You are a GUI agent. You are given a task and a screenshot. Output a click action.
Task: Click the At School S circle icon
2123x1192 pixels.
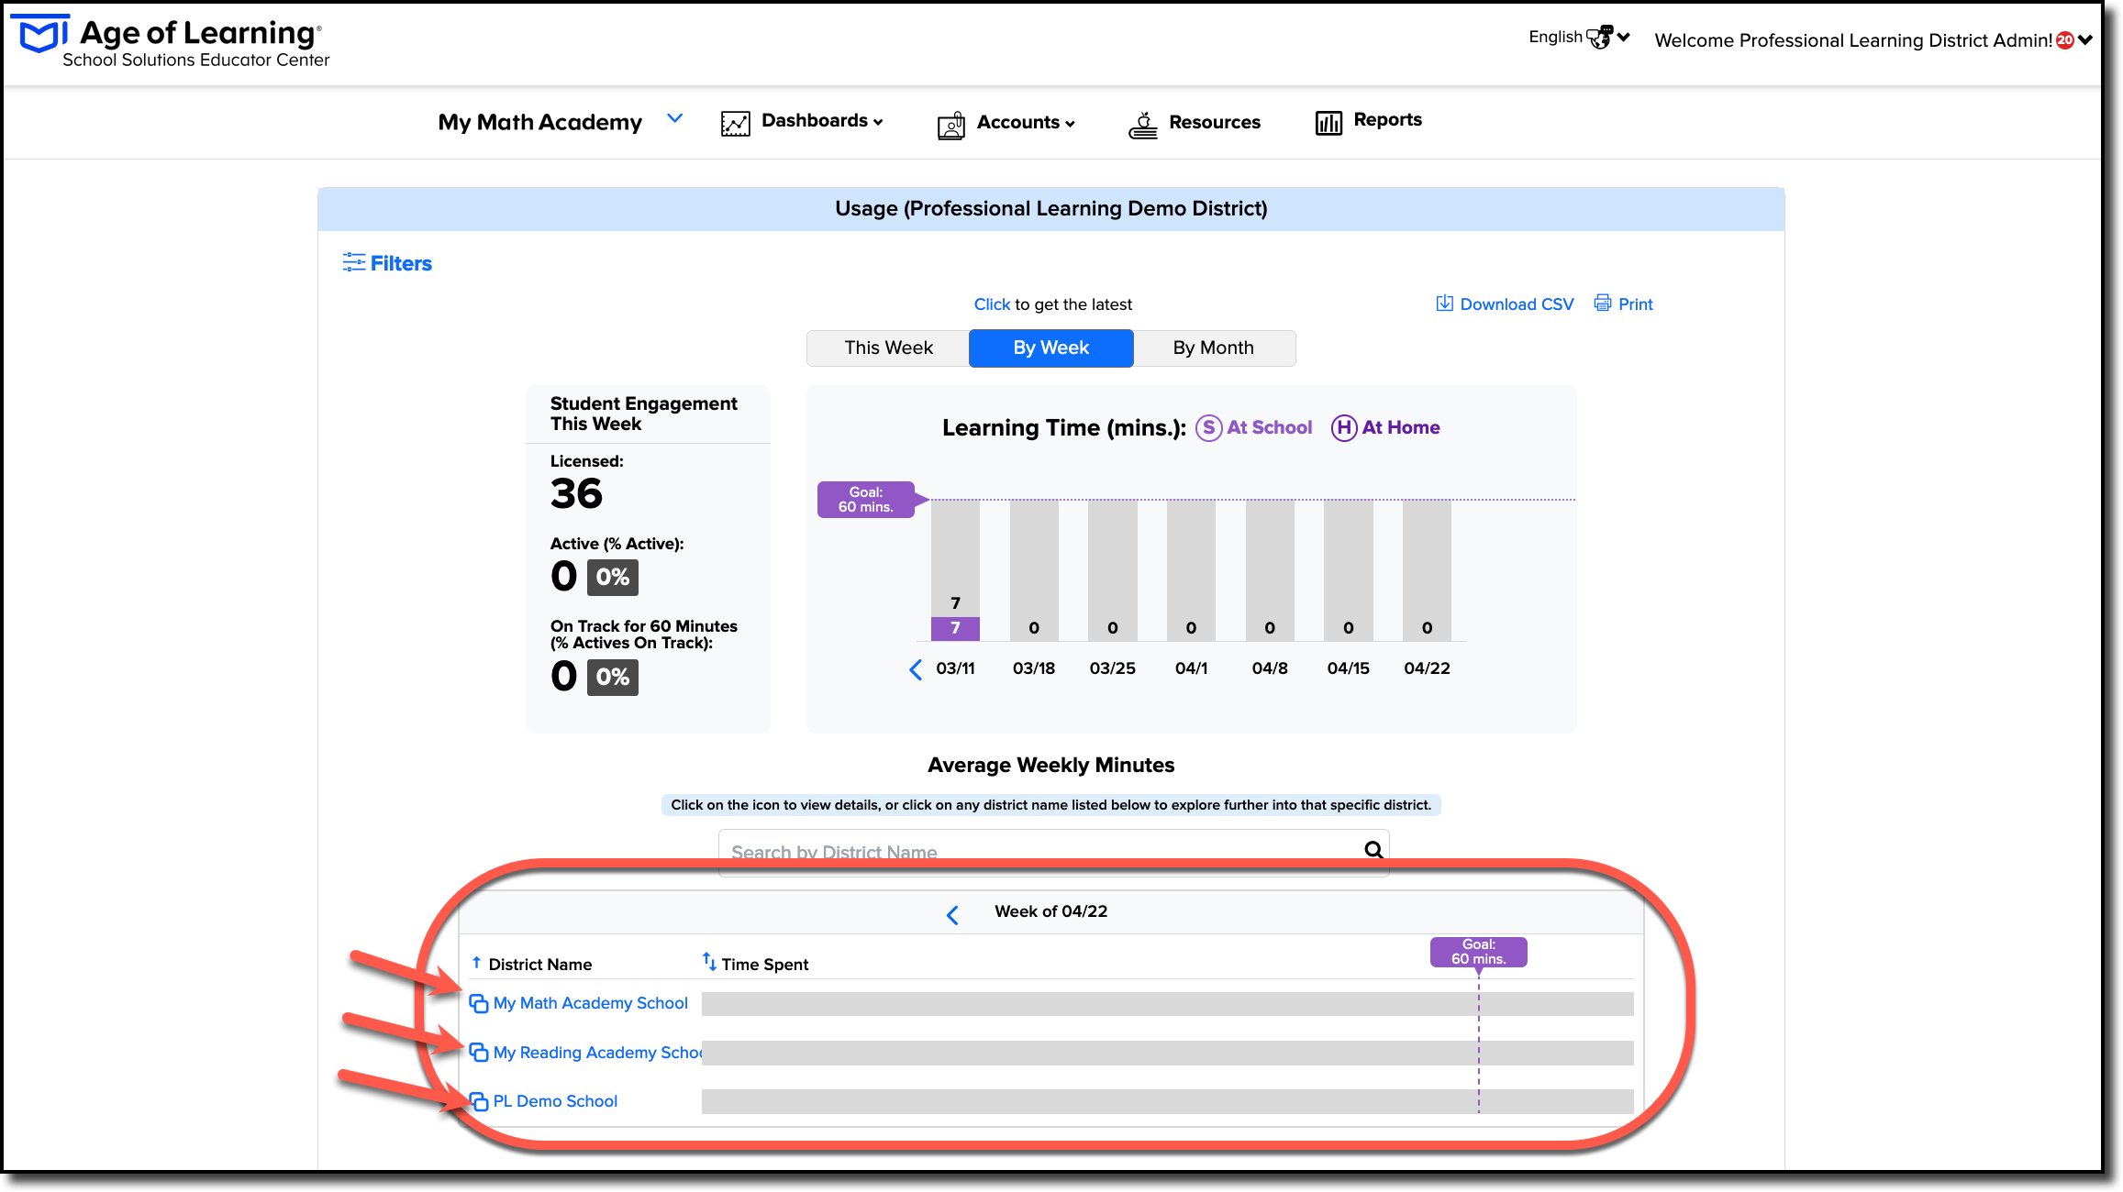(x=1208, y=427)
